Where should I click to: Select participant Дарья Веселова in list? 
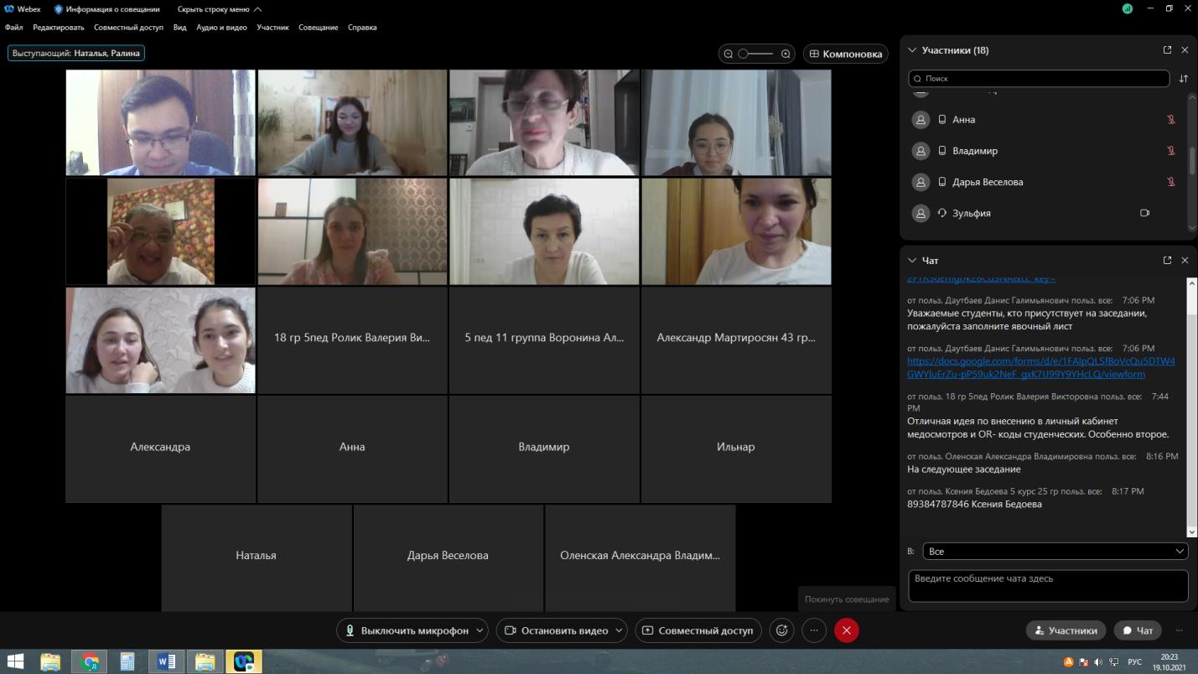(1044, 182)
